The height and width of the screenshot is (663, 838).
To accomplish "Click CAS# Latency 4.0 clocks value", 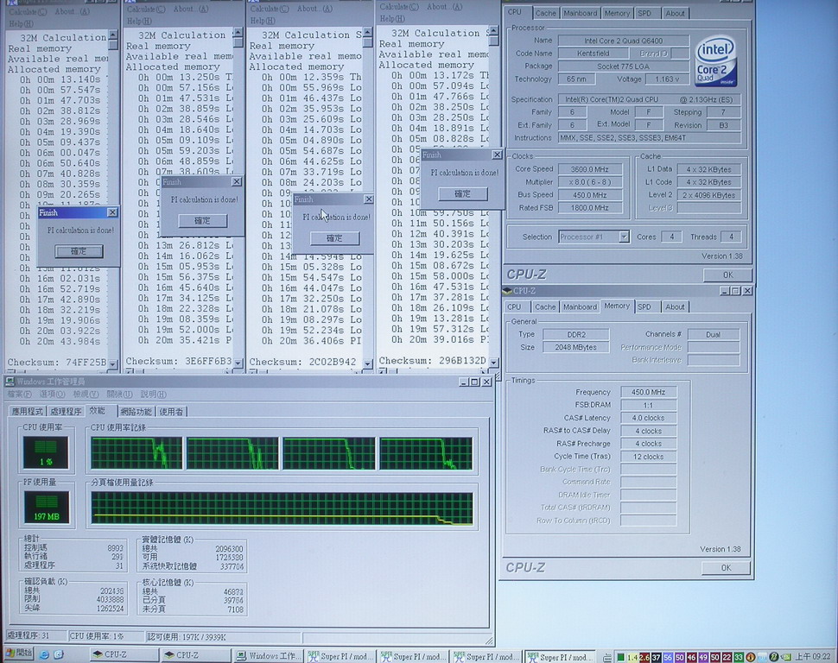I will tap(648, 418).
